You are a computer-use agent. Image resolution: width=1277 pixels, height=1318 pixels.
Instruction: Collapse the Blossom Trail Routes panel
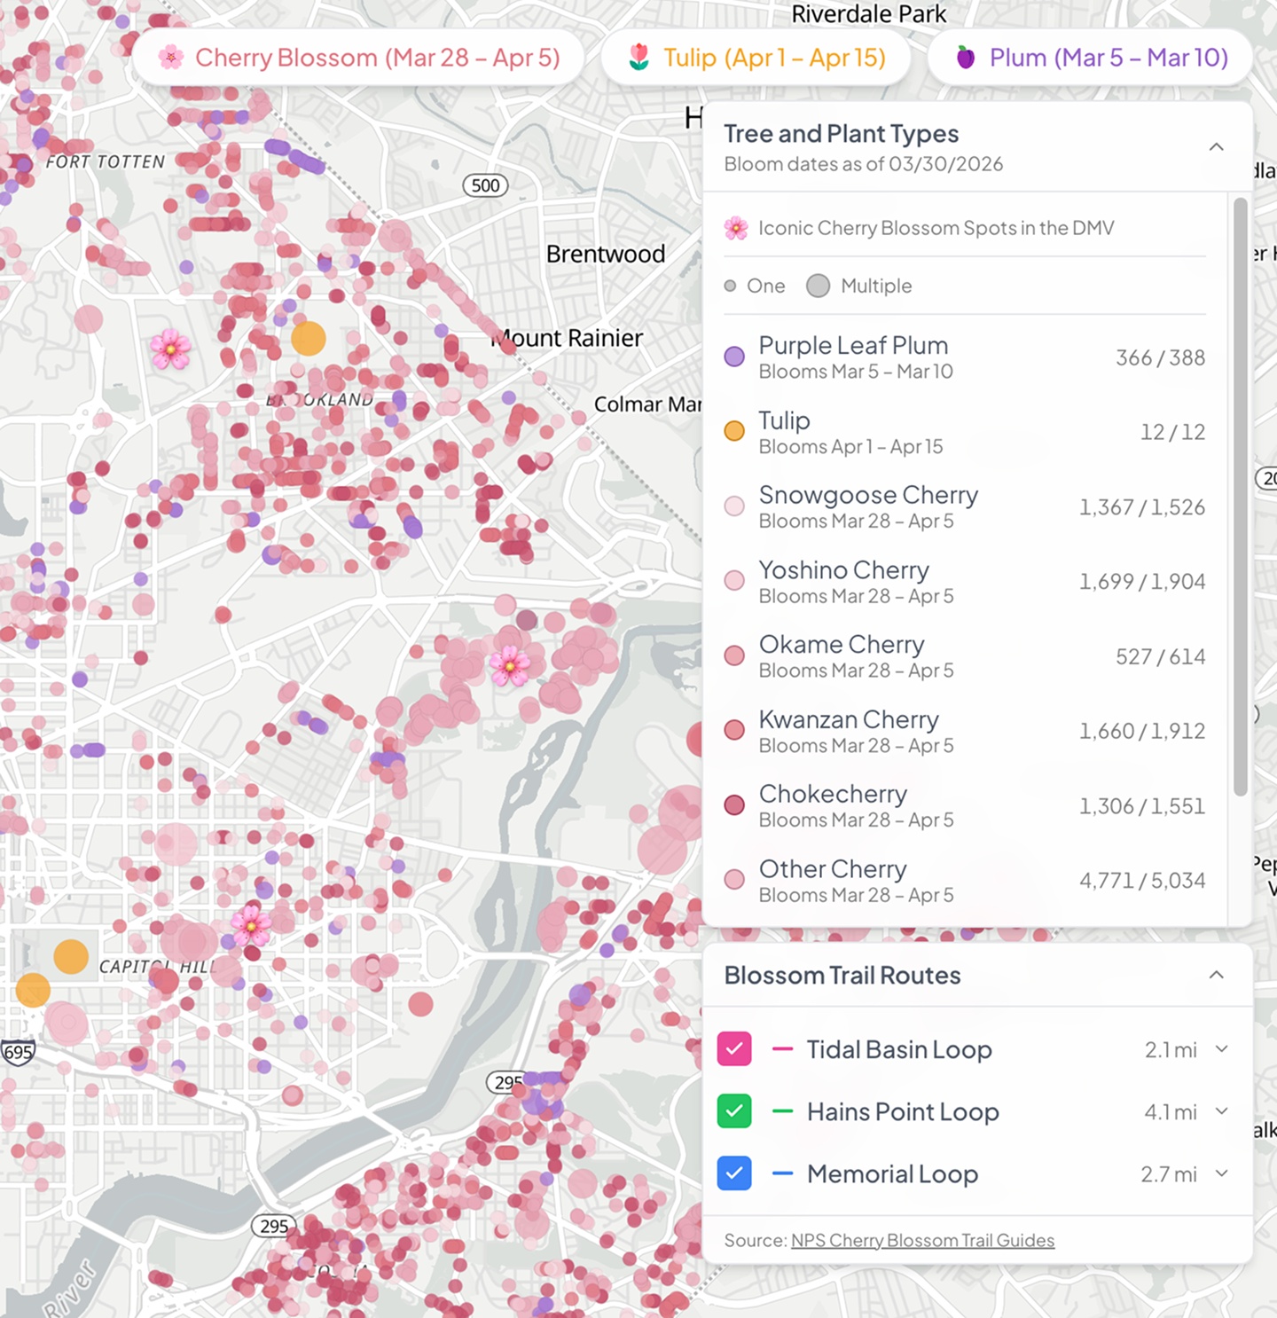1217,975
